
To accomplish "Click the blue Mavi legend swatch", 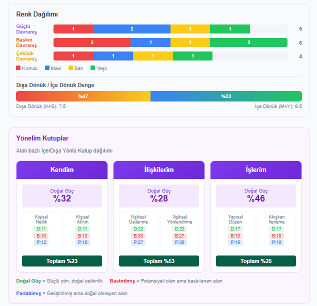I will (x=47, y=68).
